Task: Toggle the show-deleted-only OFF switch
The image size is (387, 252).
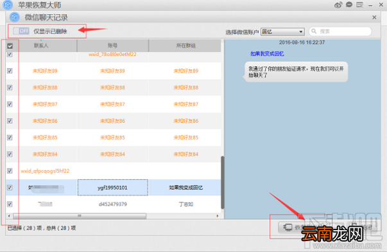Action: (x=21, y=31)
